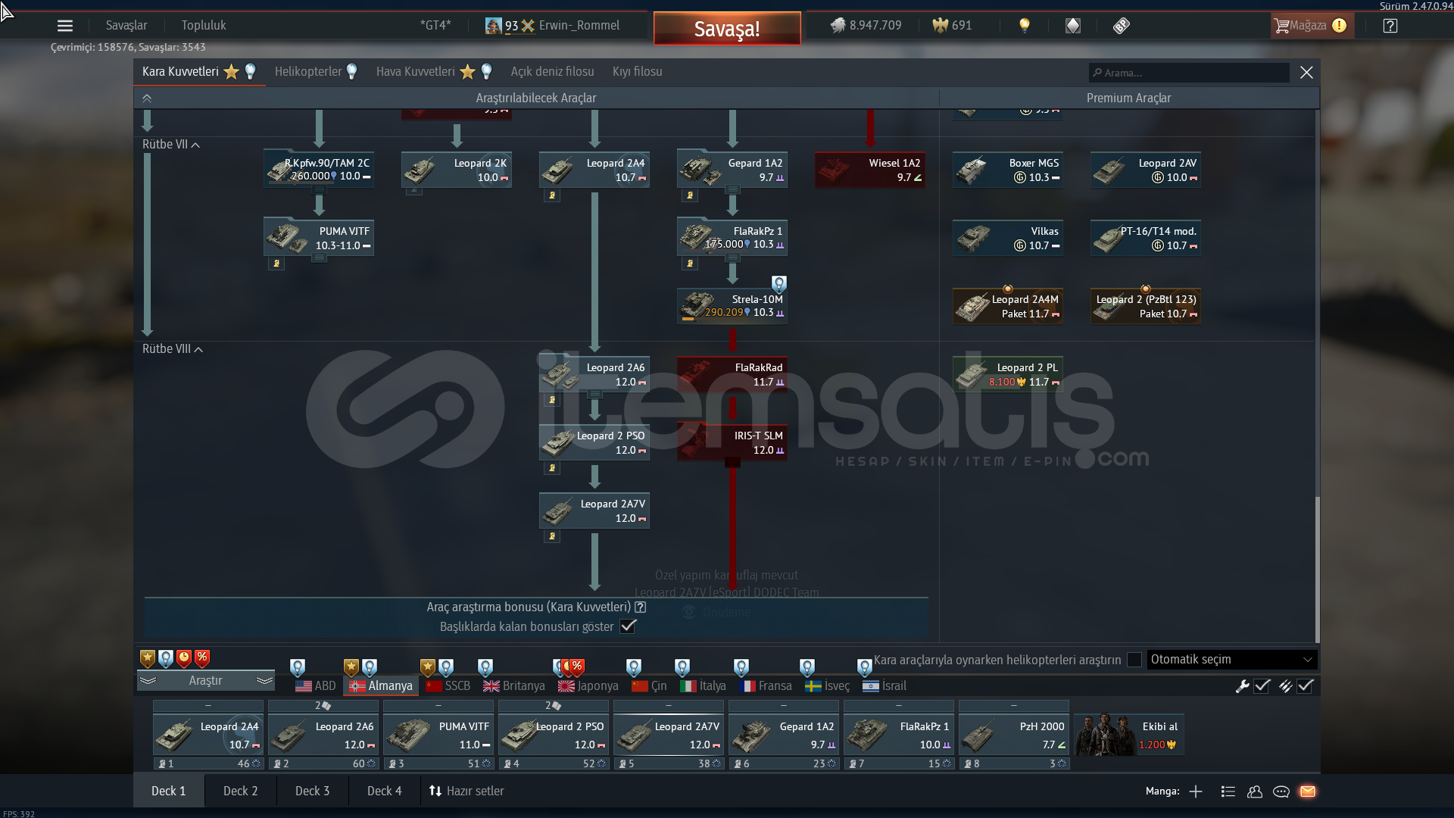
Task: Select the premium Leopard 2 PL tile
Action: tap(1008, 374)
